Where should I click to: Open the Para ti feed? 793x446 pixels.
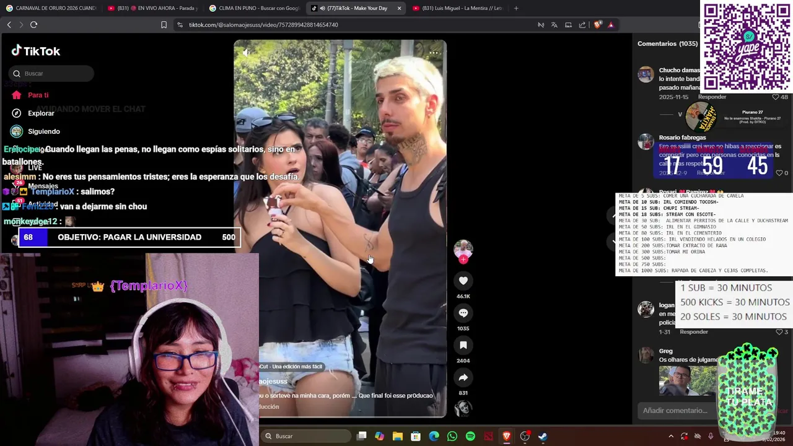tap(30, 95)
